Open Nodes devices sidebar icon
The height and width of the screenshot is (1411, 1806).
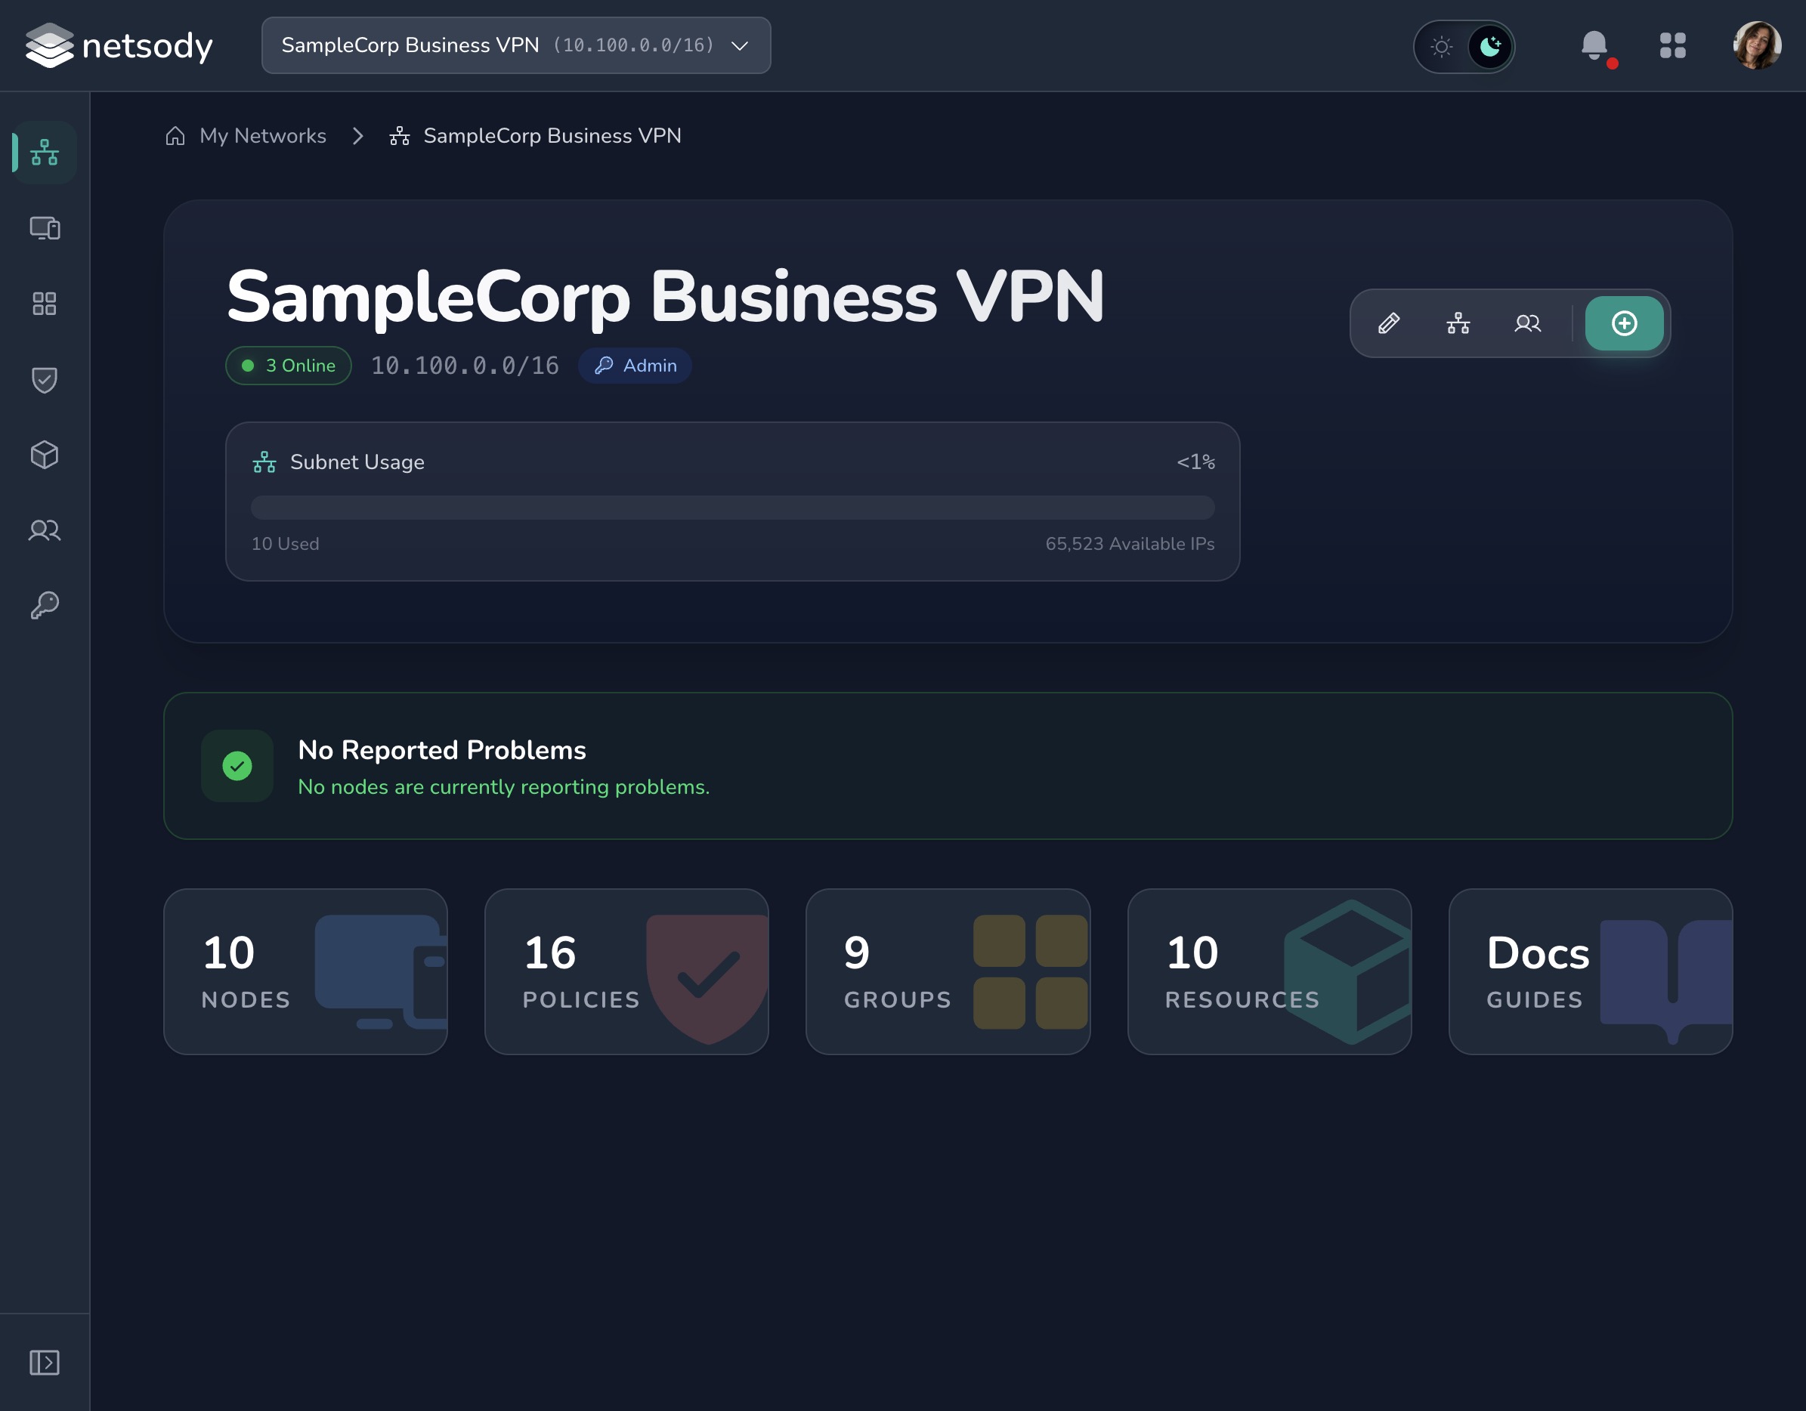coord(45,228)
